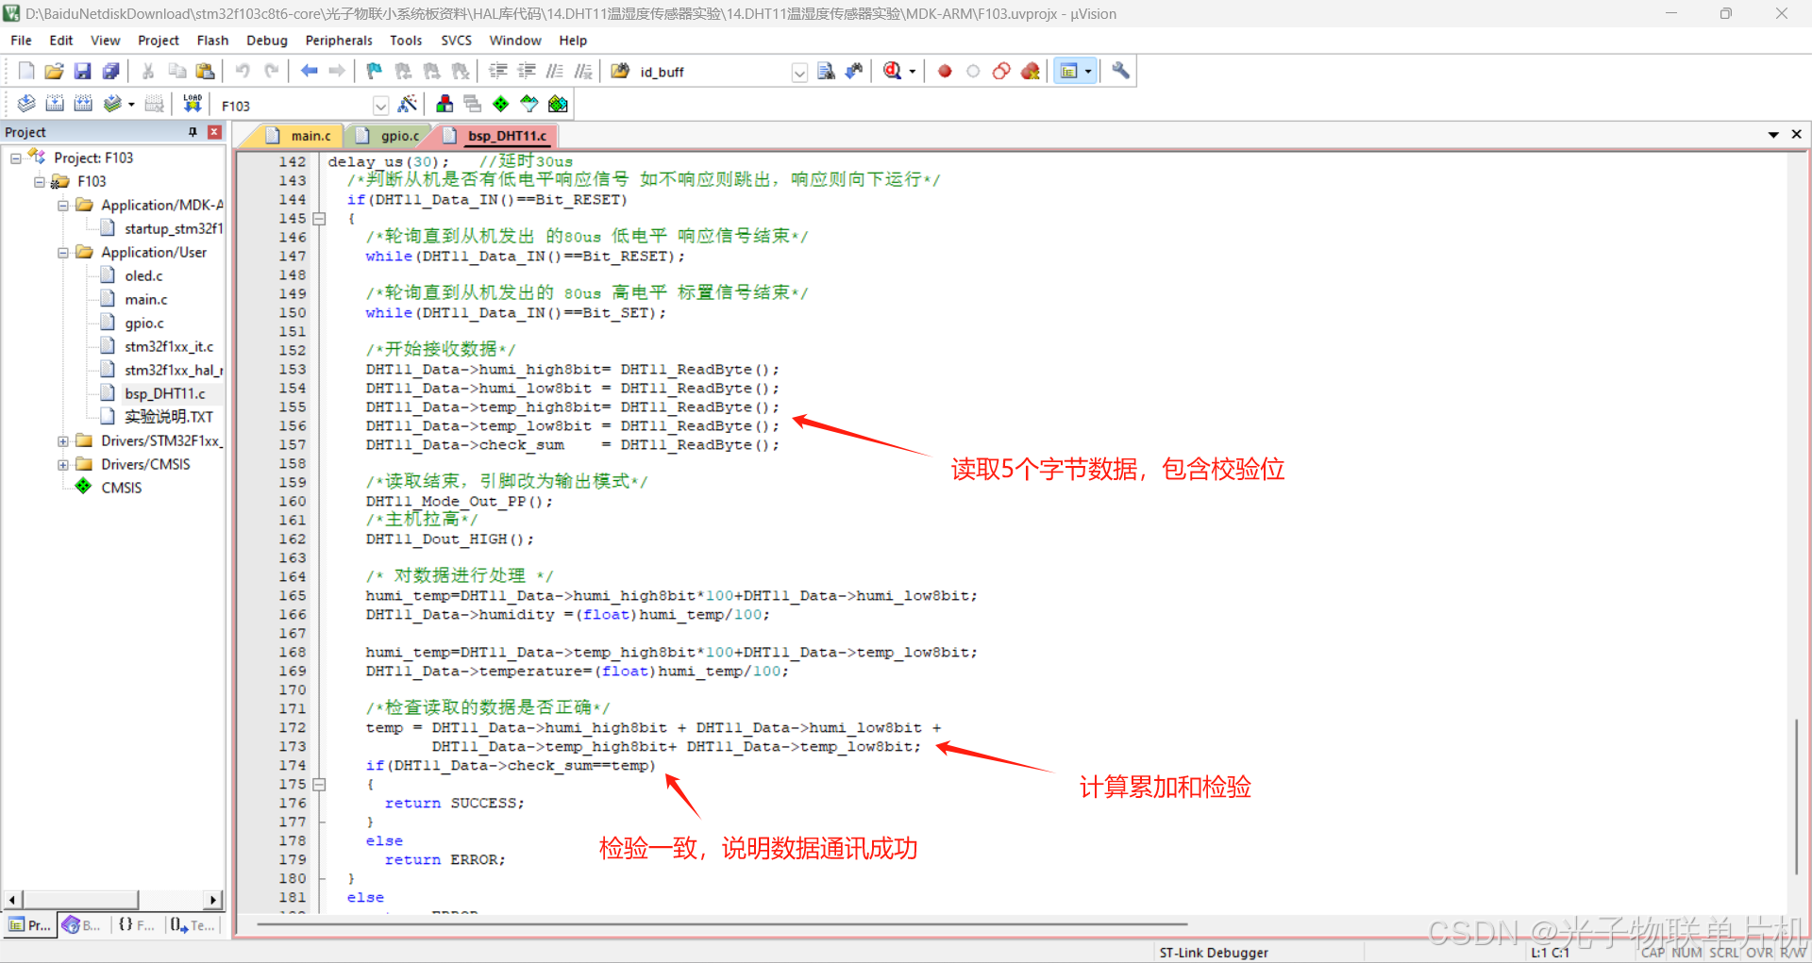
Task: Expand Drivers/CMSIS folder
Action: tap(63, 464)
